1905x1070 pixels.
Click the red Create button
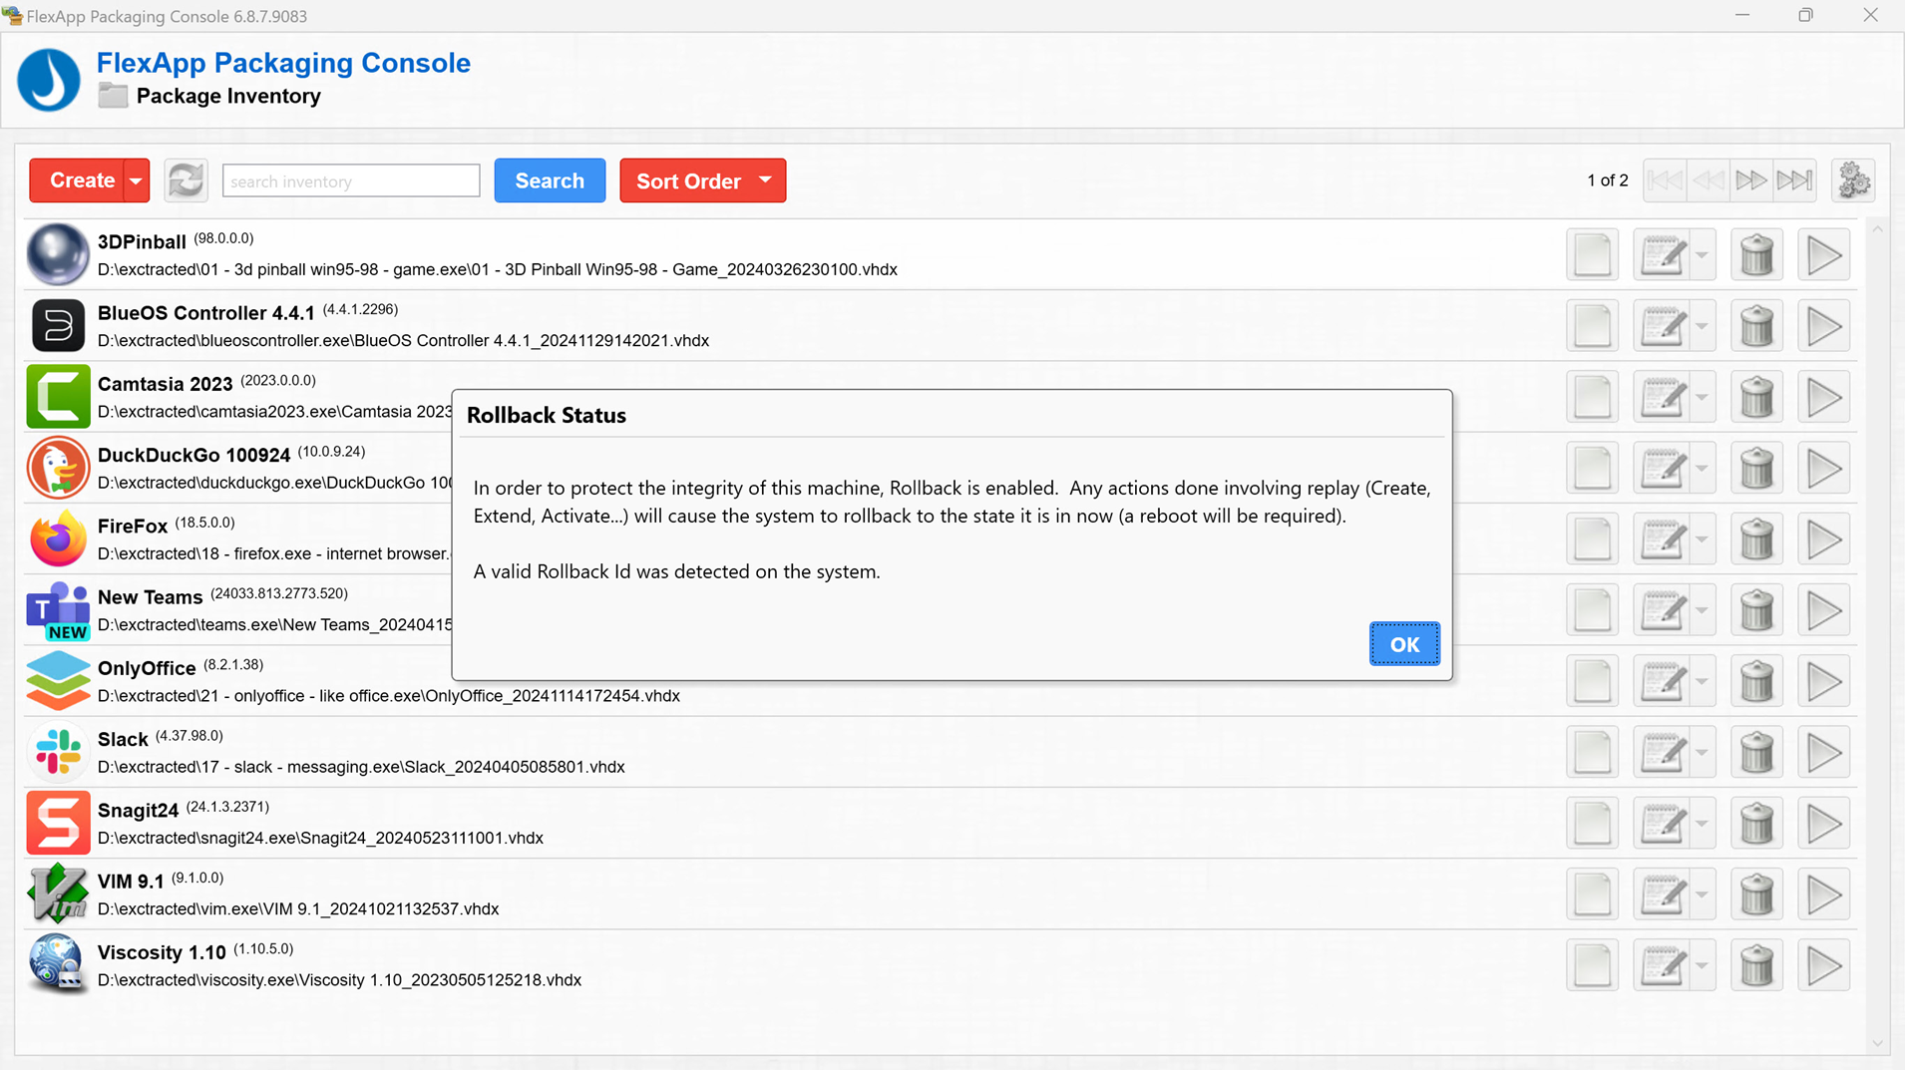pyautogui.click(x=77, y=180)
